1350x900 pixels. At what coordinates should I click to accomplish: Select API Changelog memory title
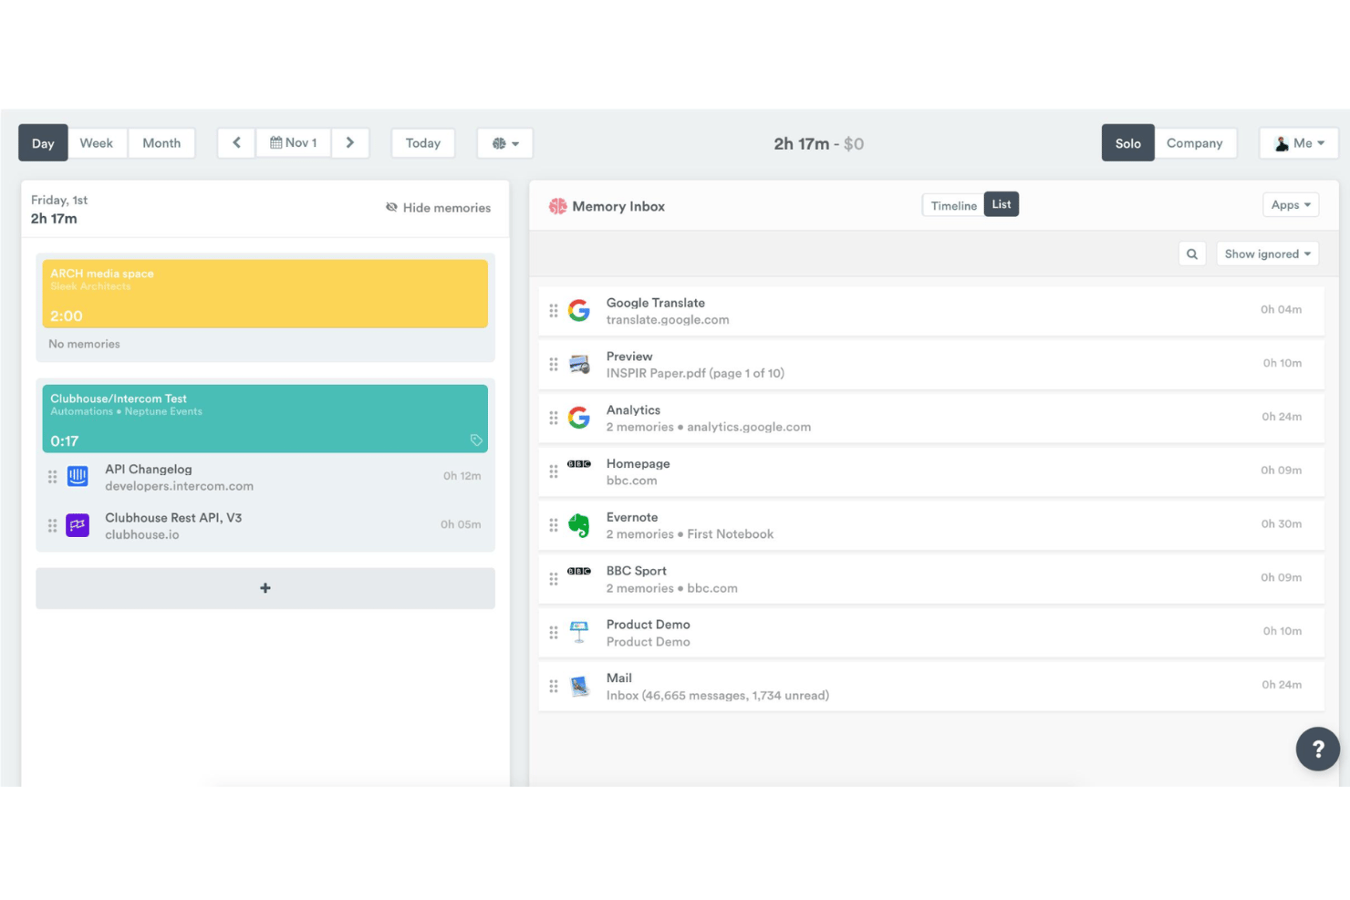149,470
